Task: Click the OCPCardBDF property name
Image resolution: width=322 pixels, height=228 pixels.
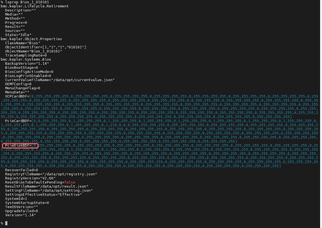Action: click(17, 96)
